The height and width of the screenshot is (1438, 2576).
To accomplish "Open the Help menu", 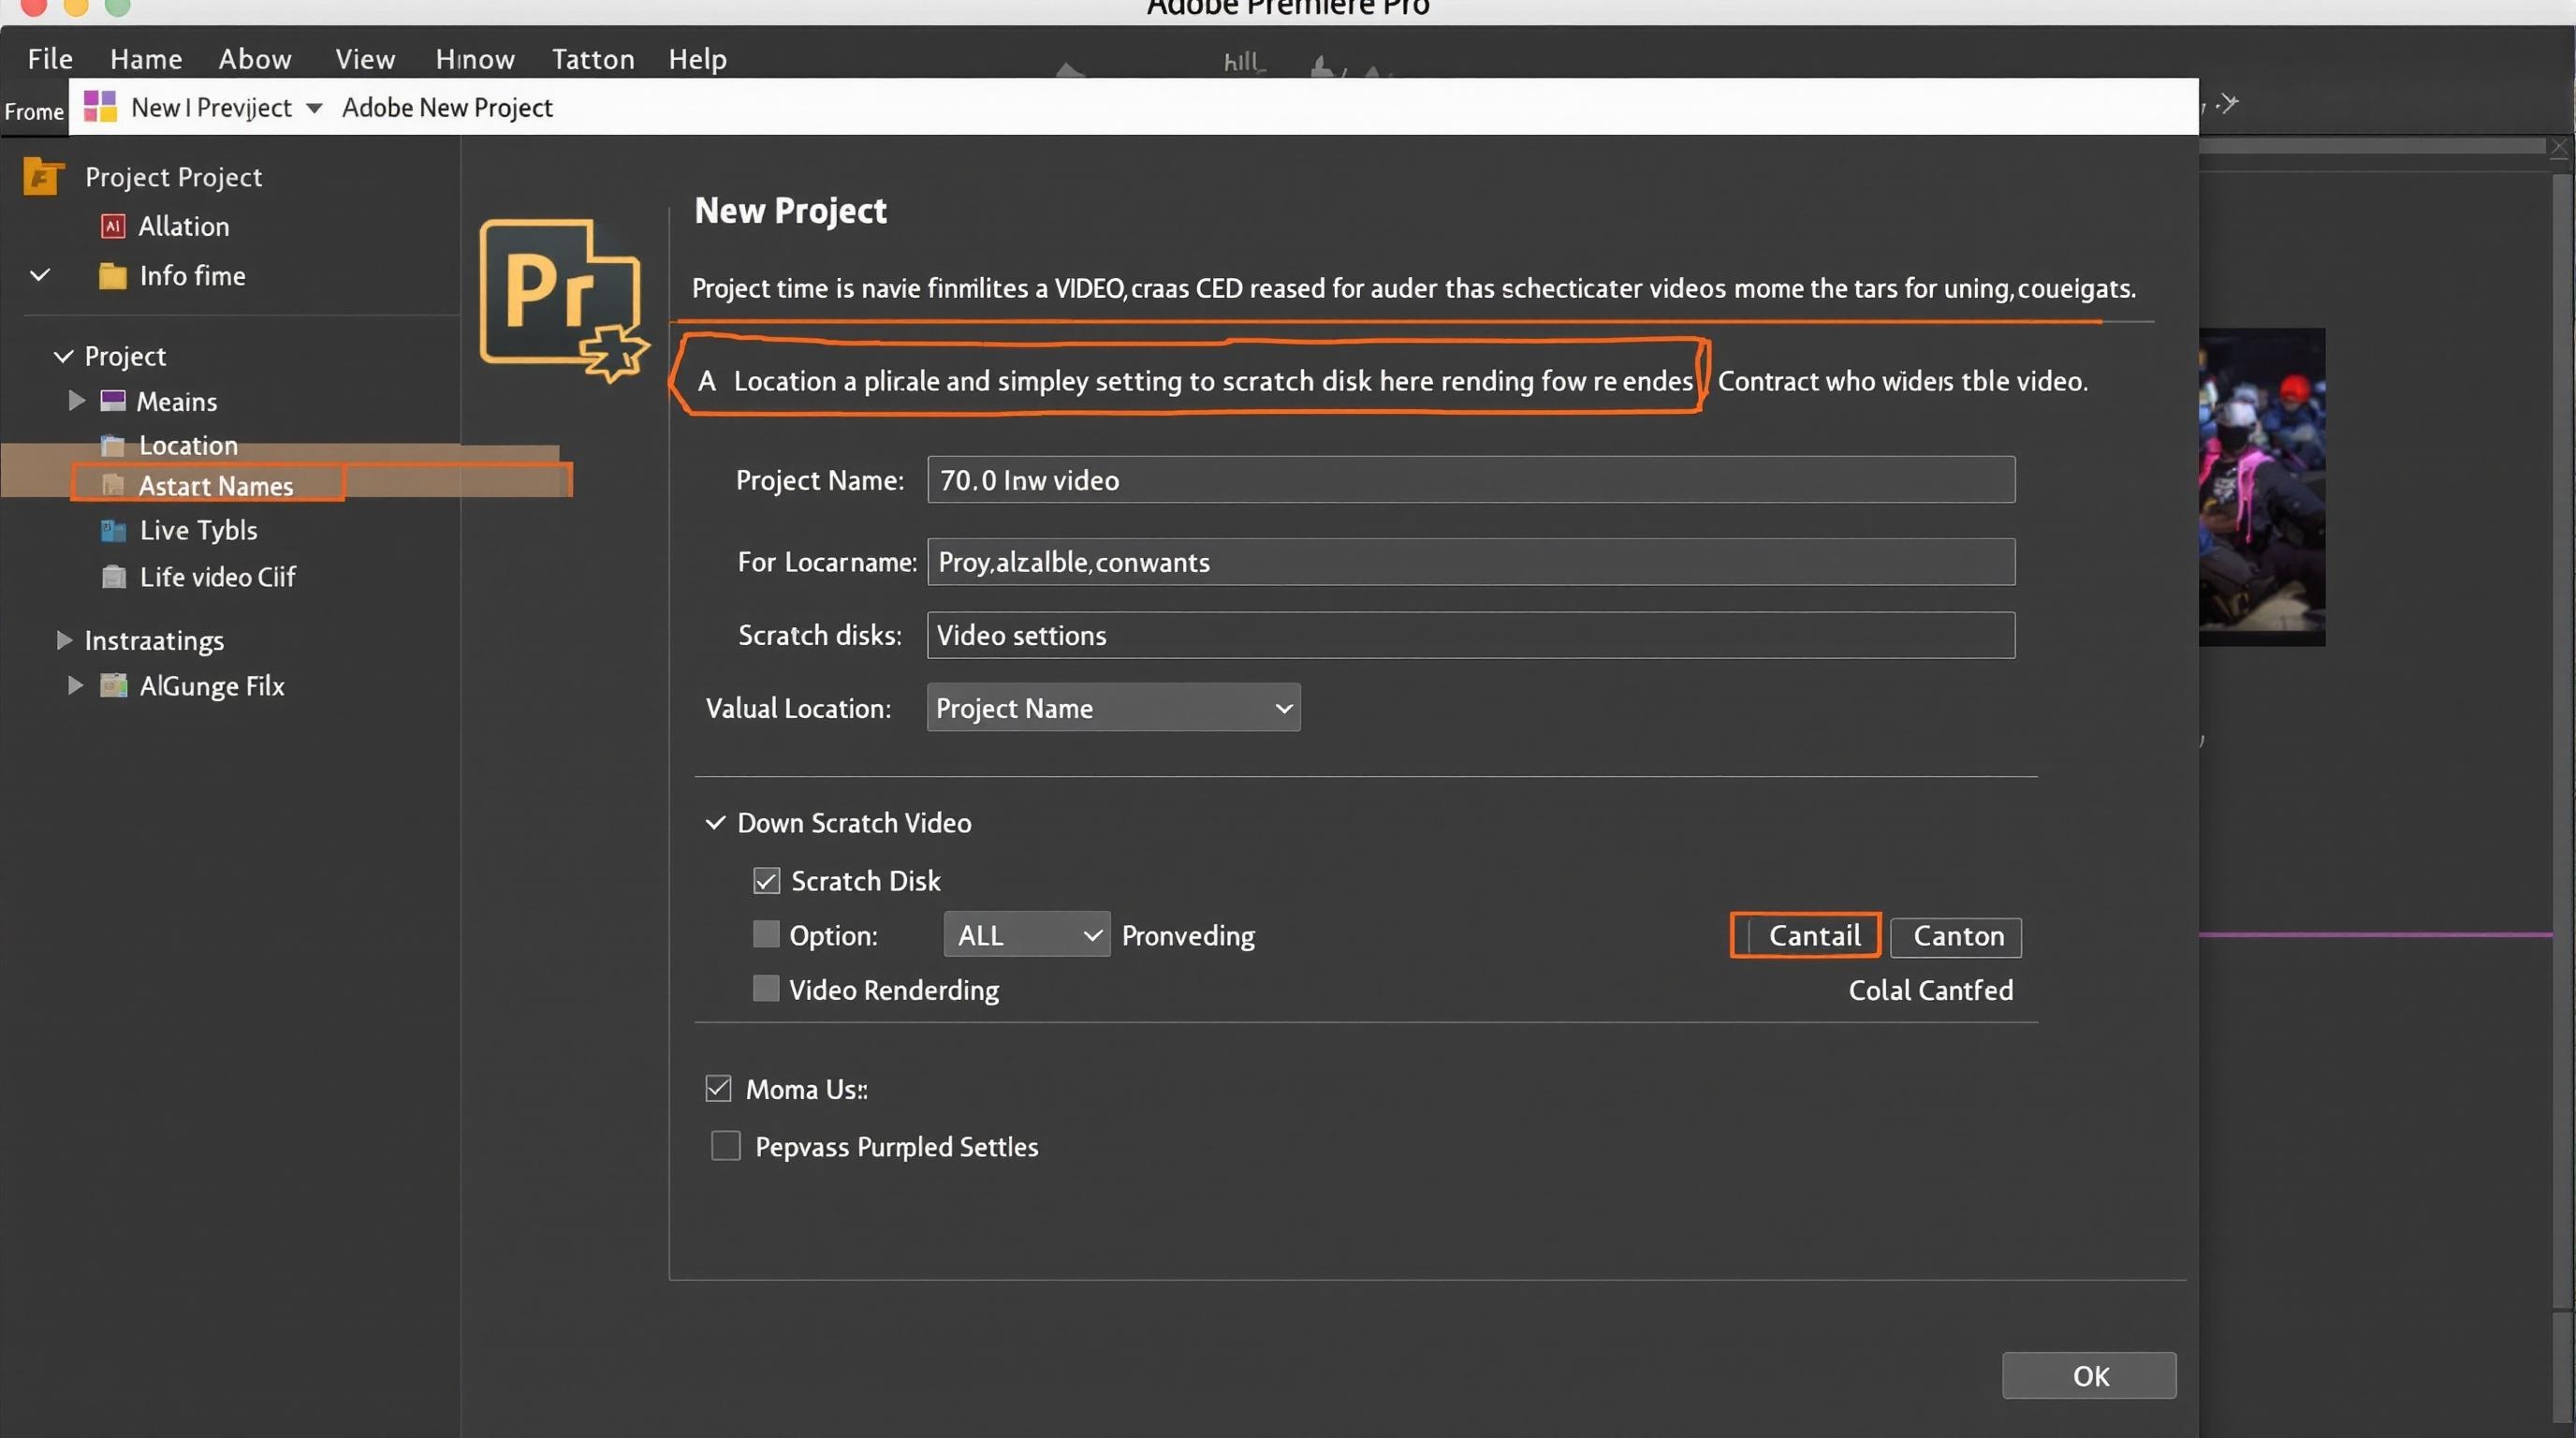I will [x=697, y=59].
